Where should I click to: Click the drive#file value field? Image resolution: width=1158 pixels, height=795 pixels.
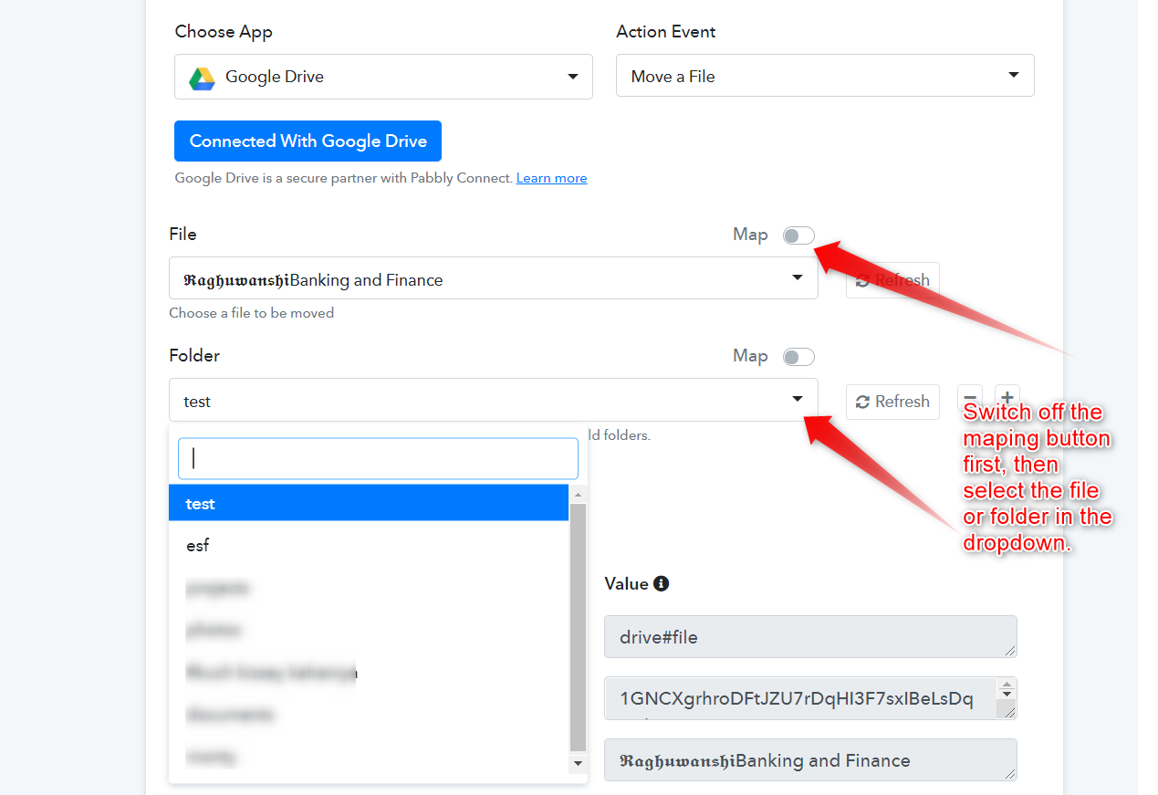coord(810,637)
